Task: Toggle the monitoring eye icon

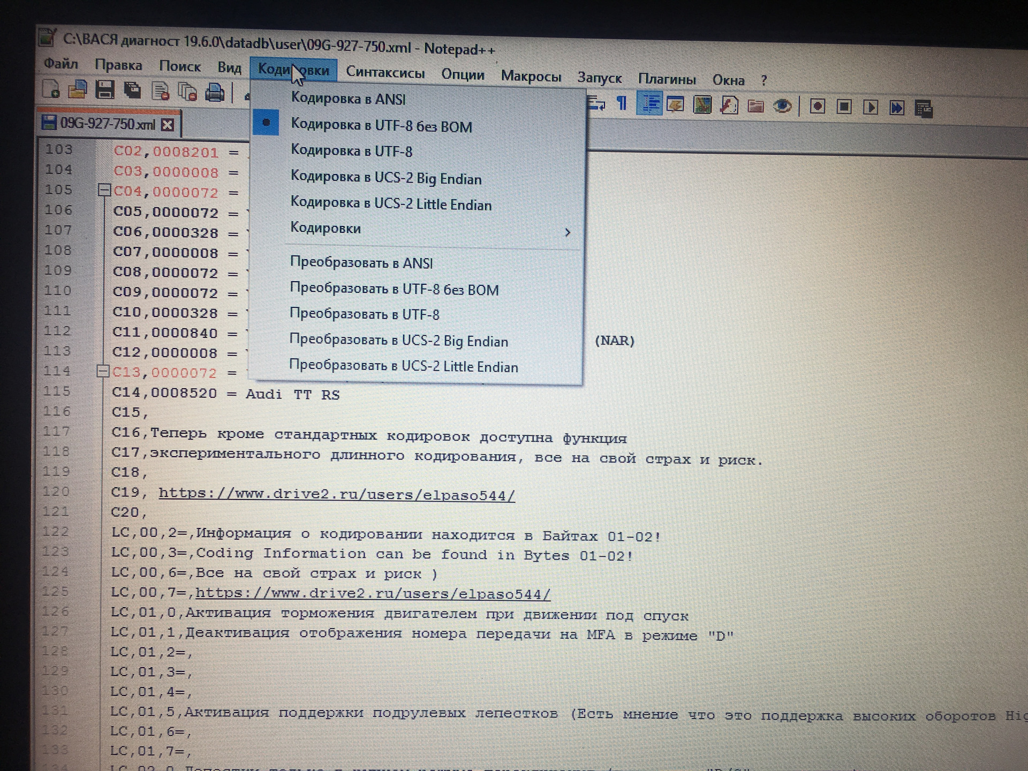Action: (782, 107)
